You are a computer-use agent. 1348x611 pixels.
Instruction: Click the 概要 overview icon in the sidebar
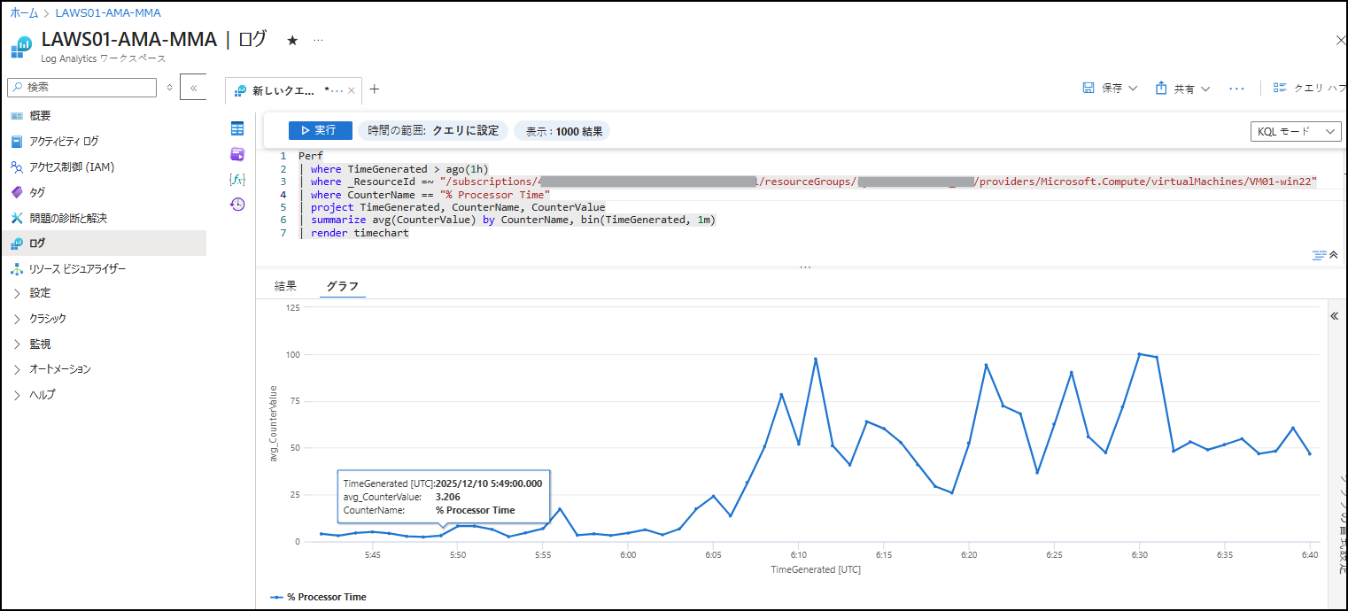[x=17, y=116]
